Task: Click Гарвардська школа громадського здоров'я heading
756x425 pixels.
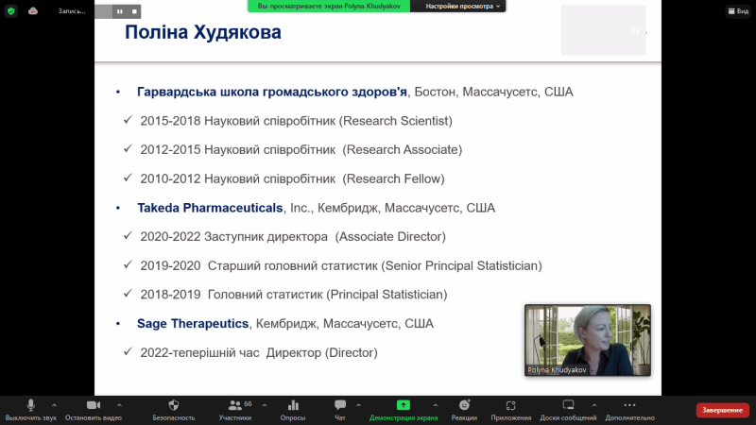Action: [272, 92]
